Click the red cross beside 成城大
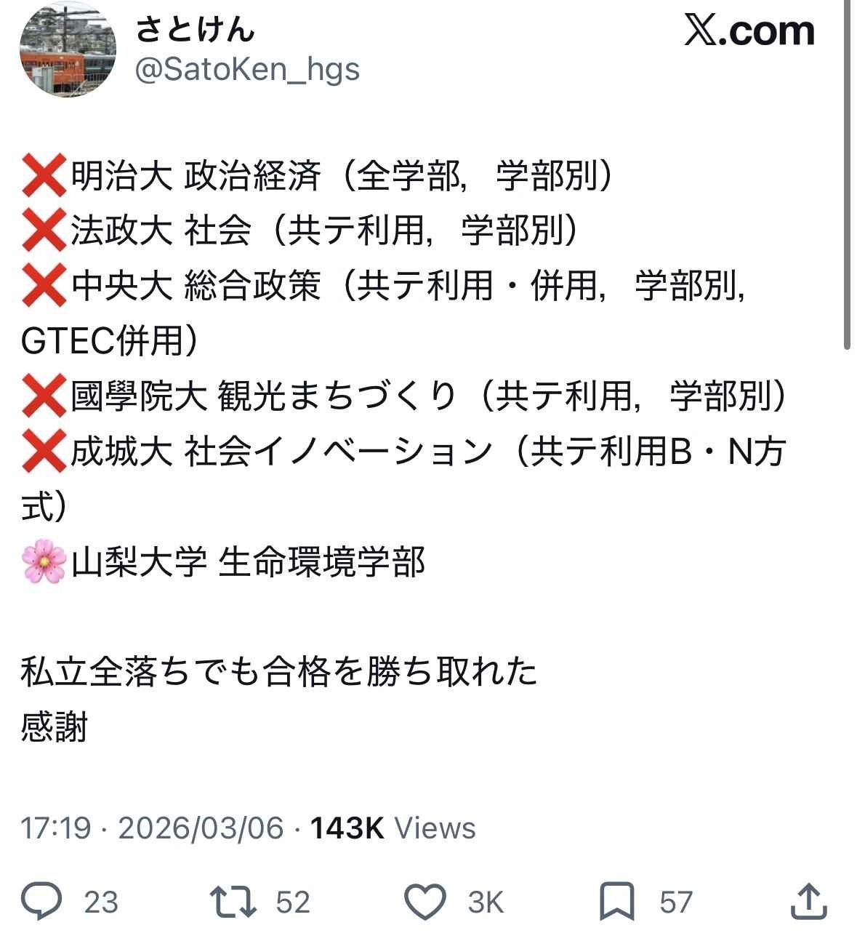857x949 pixels. point(44,452)
